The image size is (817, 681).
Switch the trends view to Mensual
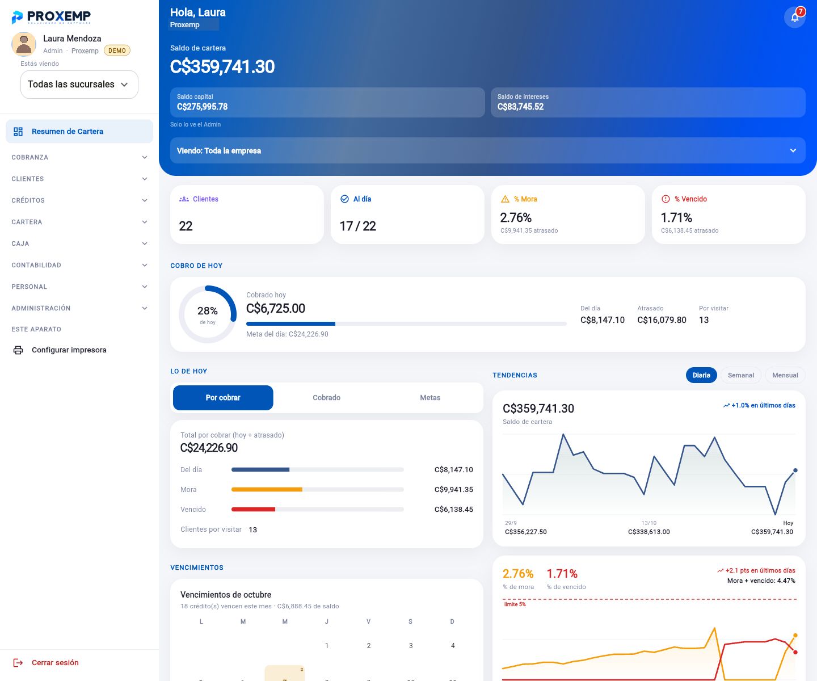(785, 375)
